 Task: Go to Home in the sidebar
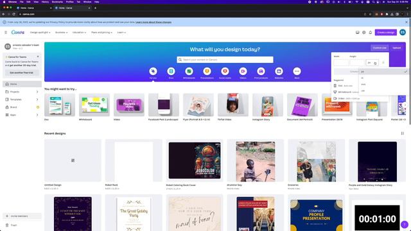[x=22, y=84]
